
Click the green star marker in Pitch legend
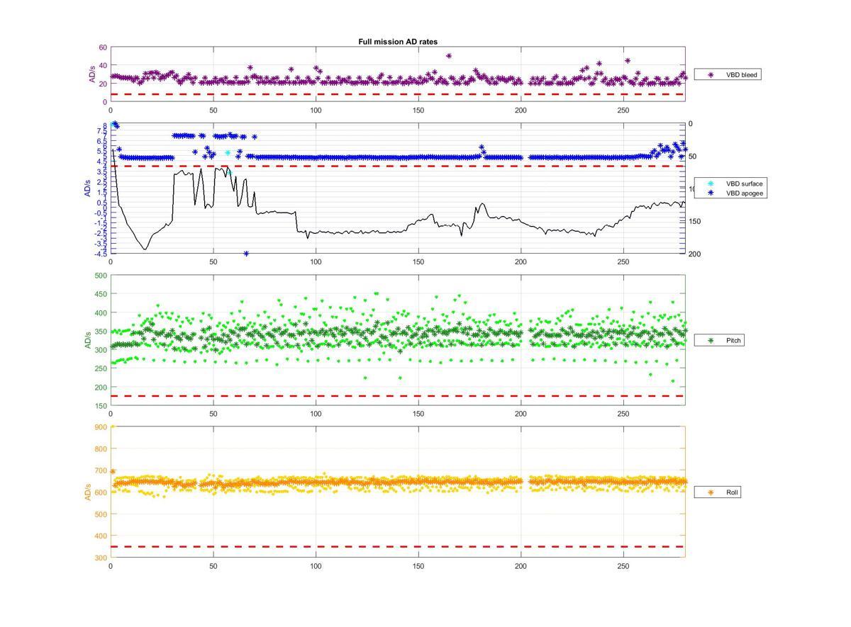(x=710, y=341)
